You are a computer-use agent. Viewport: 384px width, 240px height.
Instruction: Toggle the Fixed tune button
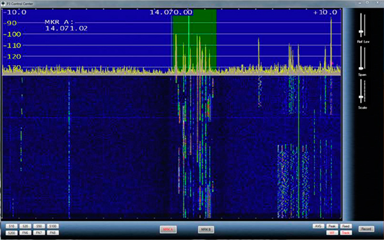click(346, 226)
